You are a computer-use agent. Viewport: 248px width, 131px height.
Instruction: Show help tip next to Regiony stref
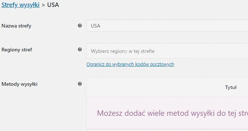coord(80,50)
